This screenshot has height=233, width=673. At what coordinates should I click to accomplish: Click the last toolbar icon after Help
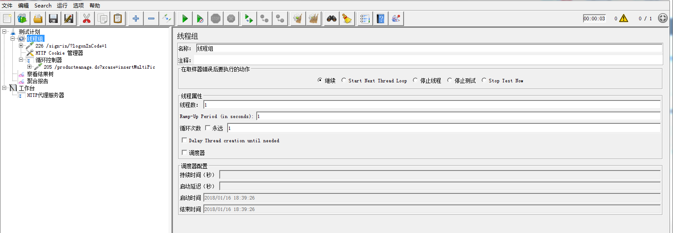[396, 18]
